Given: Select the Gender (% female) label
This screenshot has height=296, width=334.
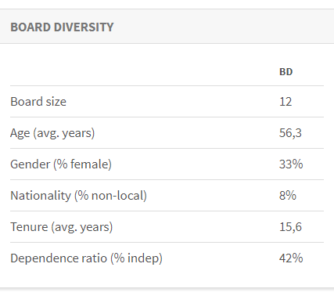Looking at the screenshot, I should (61, 164).
